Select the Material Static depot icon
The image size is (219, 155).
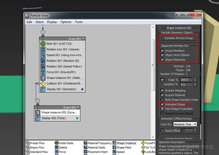tap(86, 148)
